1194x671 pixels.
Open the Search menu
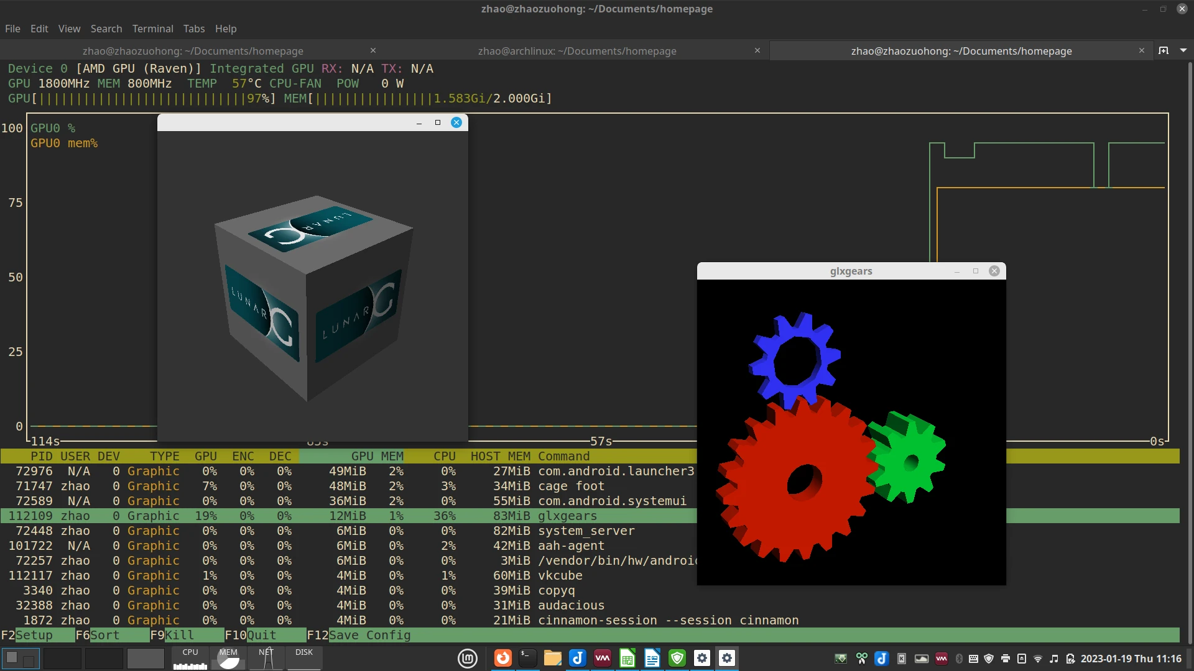coord(106,29)
